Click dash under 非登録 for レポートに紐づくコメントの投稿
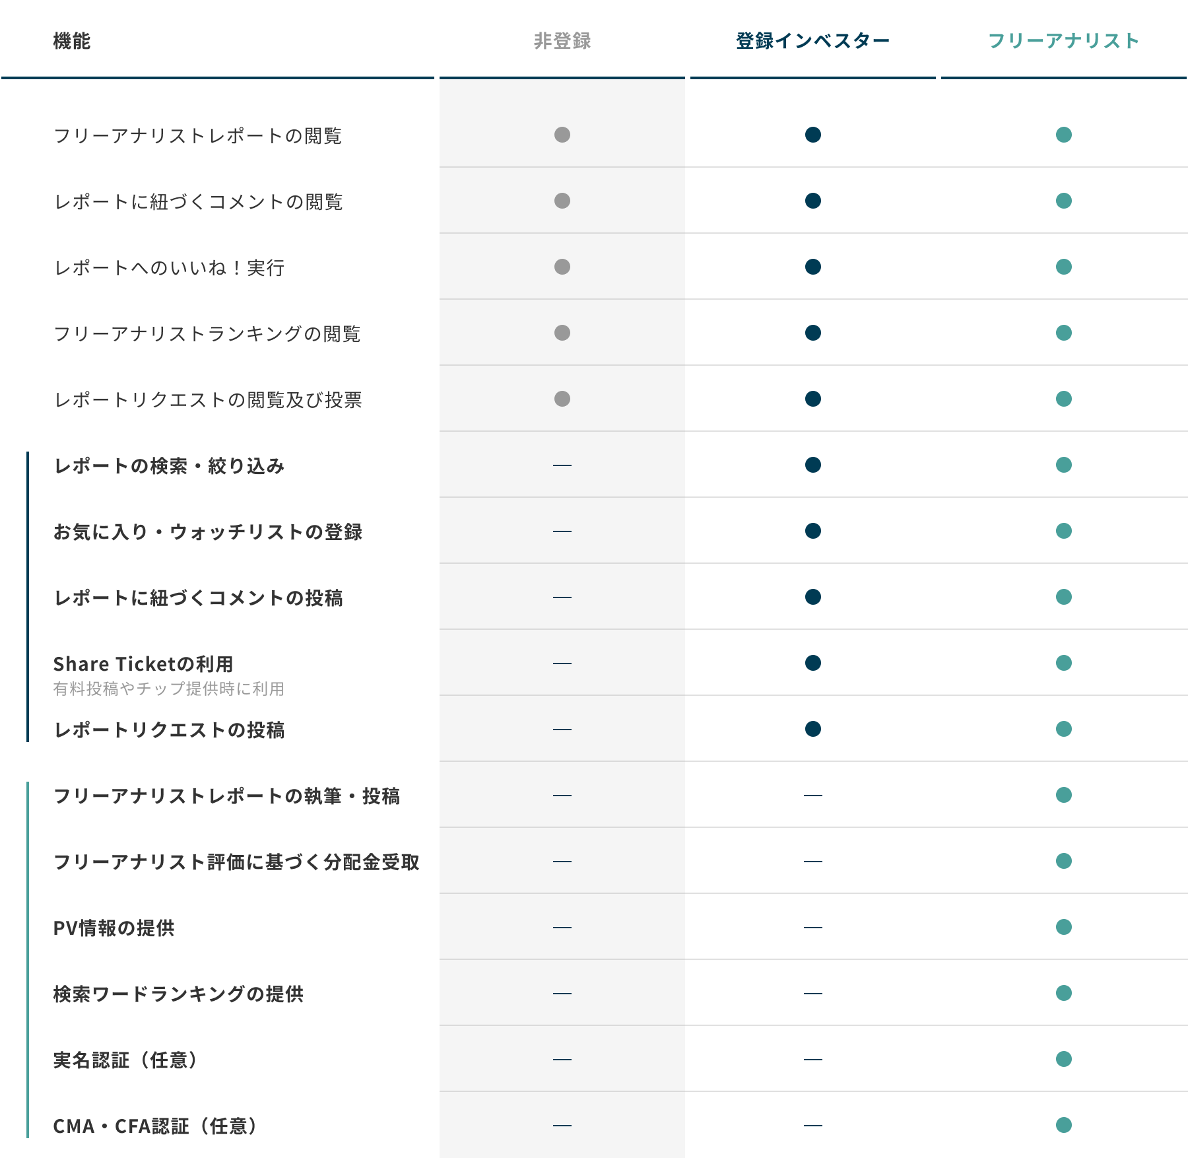The height and width of the screenshot is (1158, 1188). 562,597
